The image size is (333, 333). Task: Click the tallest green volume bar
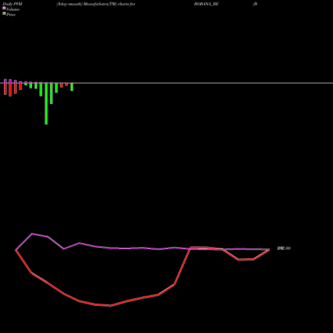click(x=46, y=103)
